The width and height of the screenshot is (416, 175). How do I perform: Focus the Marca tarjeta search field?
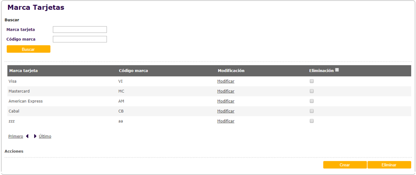click(80, 29)
